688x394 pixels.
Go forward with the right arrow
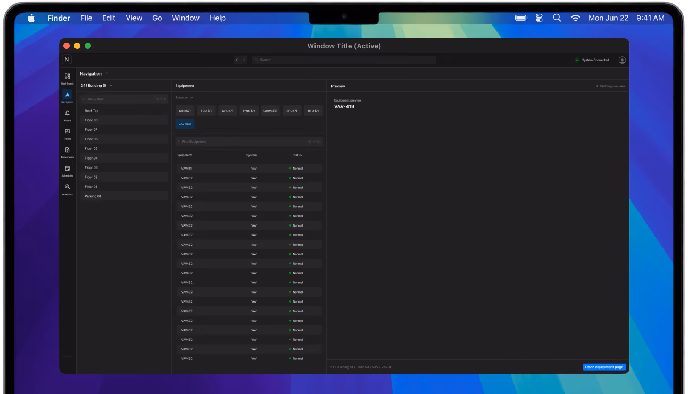pyautogui.click(x=244, y=60)
